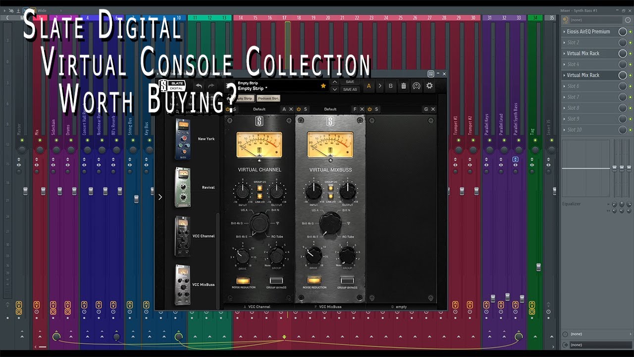The height and width of the screenshot is (357, 634).
Task: Toggle power on the empty slot G
Action: click(370, 109)
